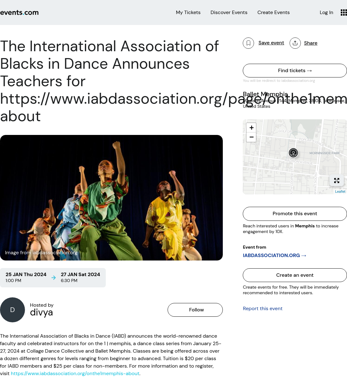Open Discover Events menu item
The width and height of the screenshot is (347, 382).
229,12
